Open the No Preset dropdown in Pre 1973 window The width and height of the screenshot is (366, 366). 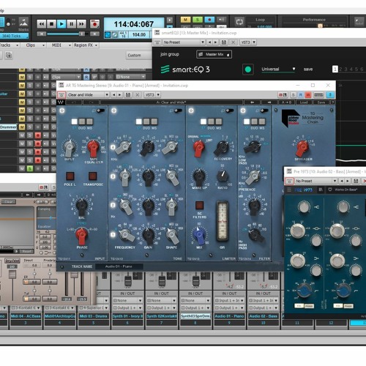click(x=316, y=181)
